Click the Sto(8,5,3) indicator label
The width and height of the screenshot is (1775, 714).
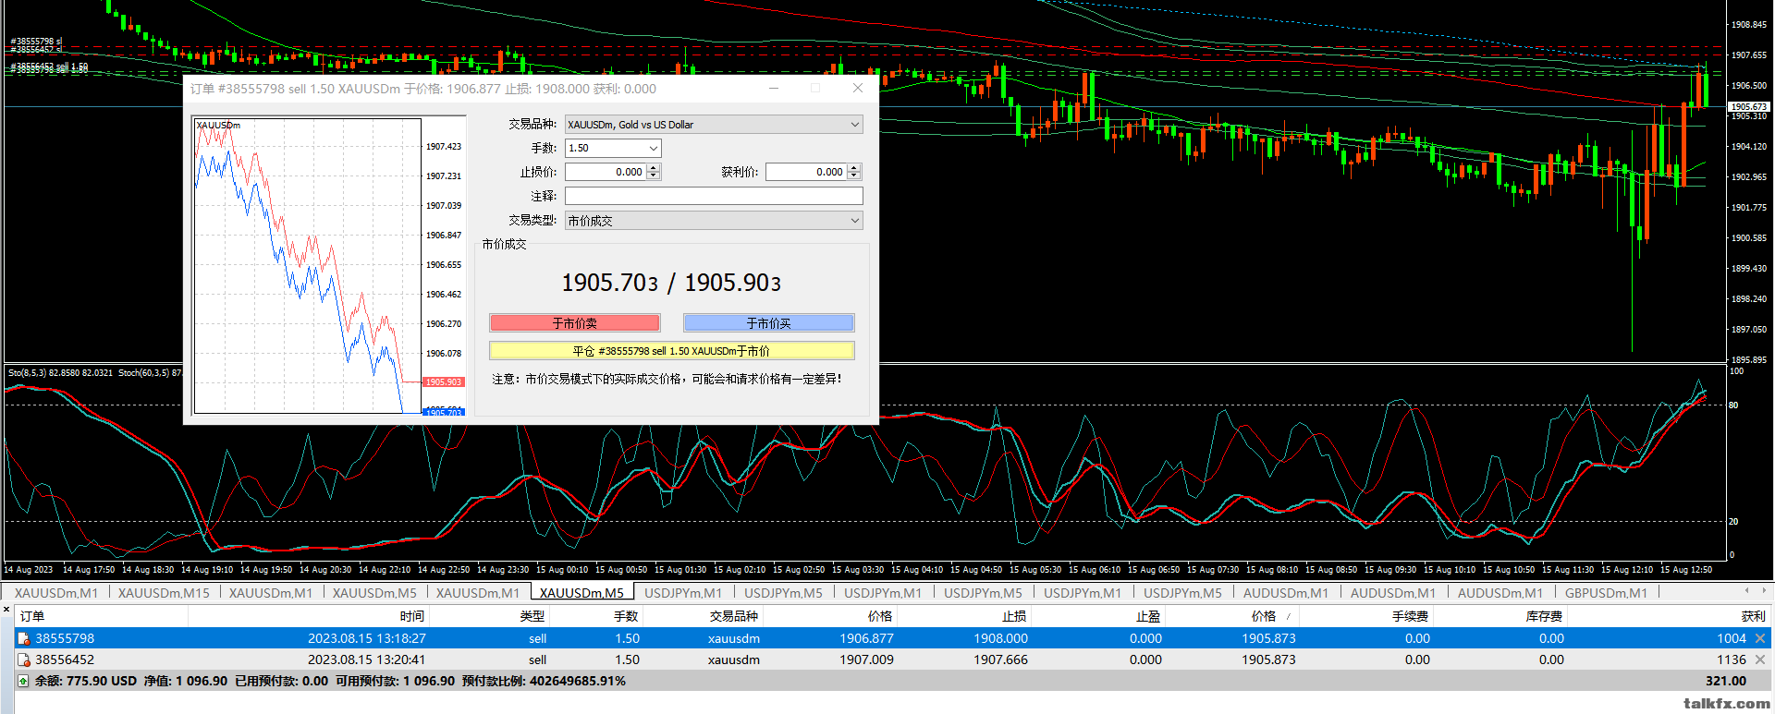(x=60, y=373)
